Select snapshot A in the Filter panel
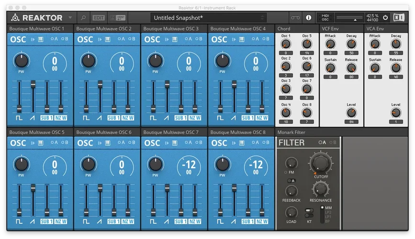This screenshot has height=239, width=415. [322, 142]
